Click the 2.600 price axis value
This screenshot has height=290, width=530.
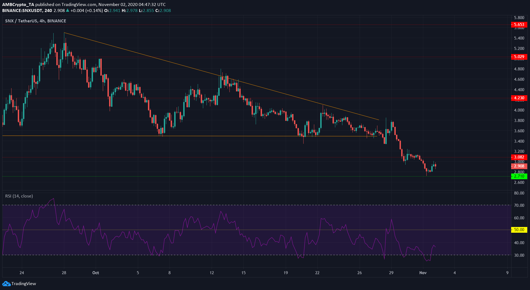(519, 183)
